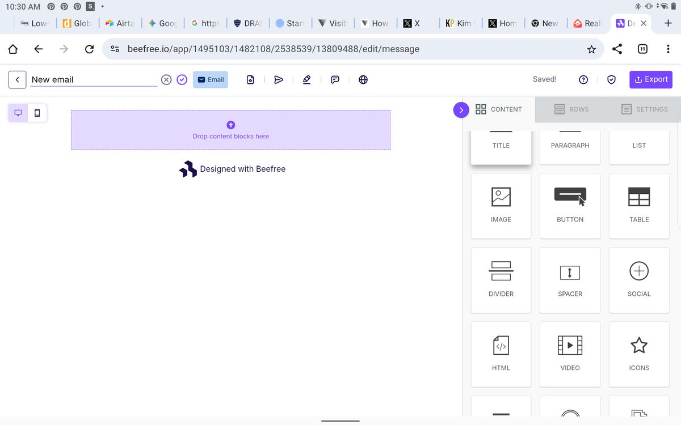
Task: Open the comments speech bubble icon
Action: (335, 80)
